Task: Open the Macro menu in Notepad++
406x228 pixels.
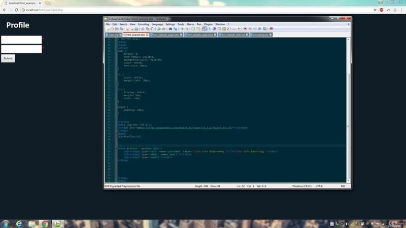Action: [x=190, y=24]
